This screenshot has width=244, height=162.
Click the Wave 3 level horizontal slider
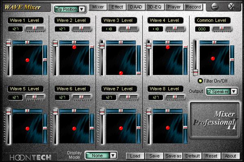click(129, 29)
